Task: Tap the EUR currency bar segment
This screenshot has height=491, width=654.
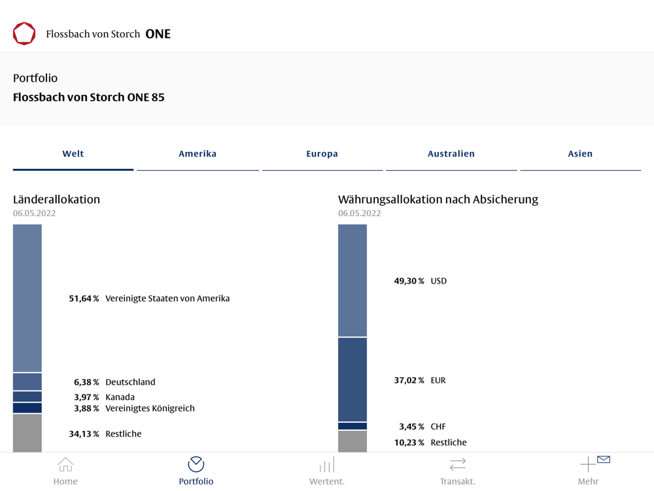Action: [x=353, y=380]
